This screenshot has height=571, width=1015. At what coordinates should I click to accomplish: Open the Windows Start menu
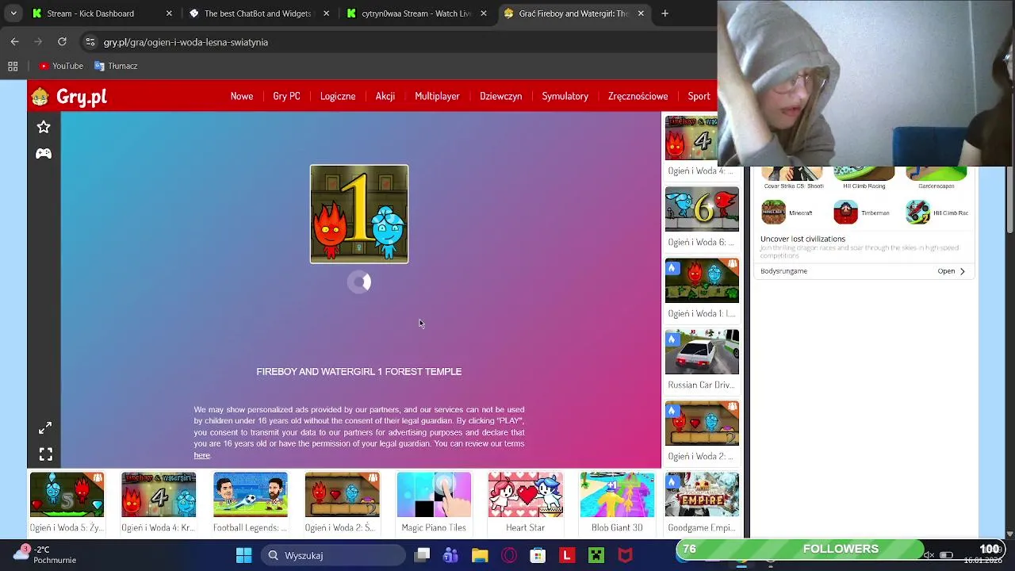pyautogui.click(x=243, y=555)
